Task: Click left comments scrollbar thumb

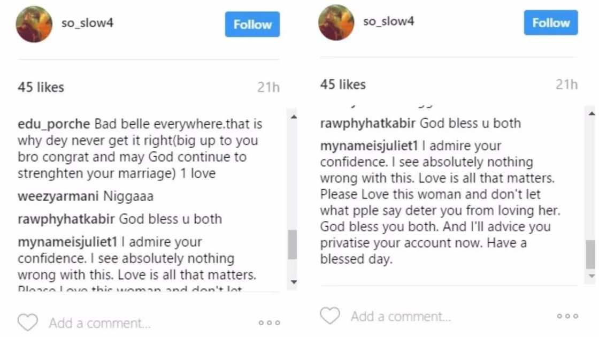Action: pyautogui.click(x=293, y=245)
